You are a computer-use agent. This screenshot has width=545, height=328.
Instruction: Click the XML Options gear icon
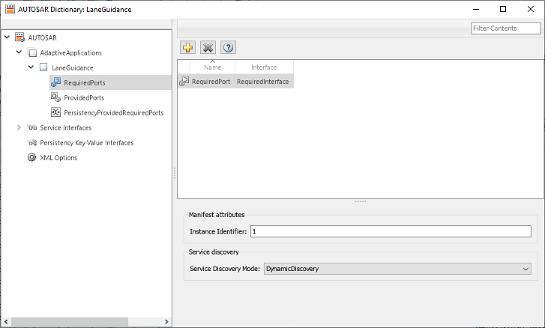(31, 157)
